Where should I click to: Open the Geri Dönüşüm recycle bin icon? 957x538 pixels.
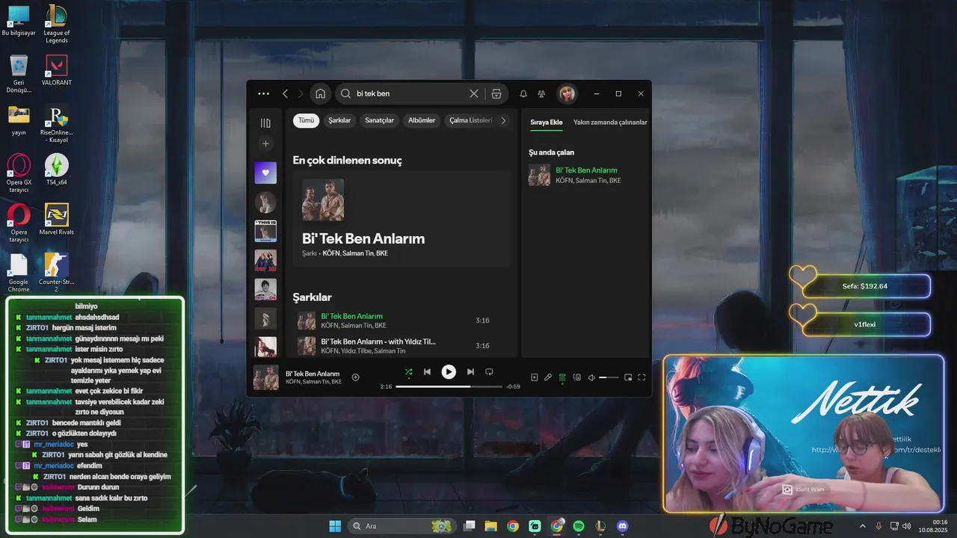point(19,74)
